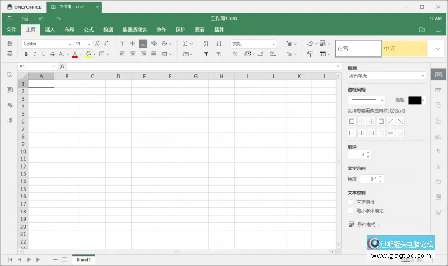Select the 正常 normal cell style
This screenshot has height=266, width=448.
click(x=358, y=49)
